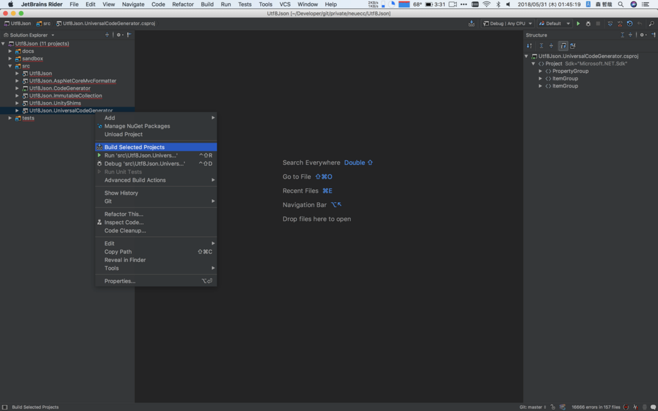Open Solution Explorer gear settings
The height and width of the screenshot is (411, 658).
tap(119, 35)
